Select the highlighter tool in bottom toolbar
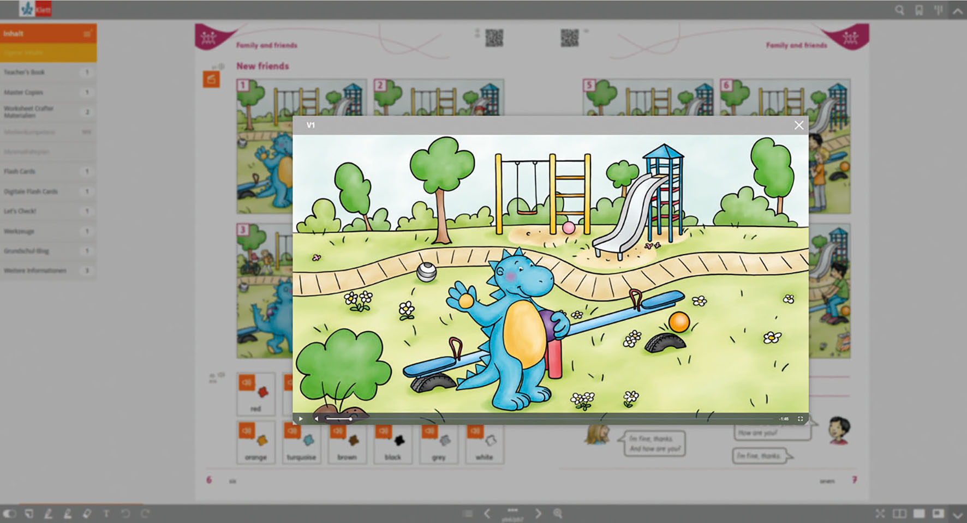967x523 pixels. tap(67, 514)
